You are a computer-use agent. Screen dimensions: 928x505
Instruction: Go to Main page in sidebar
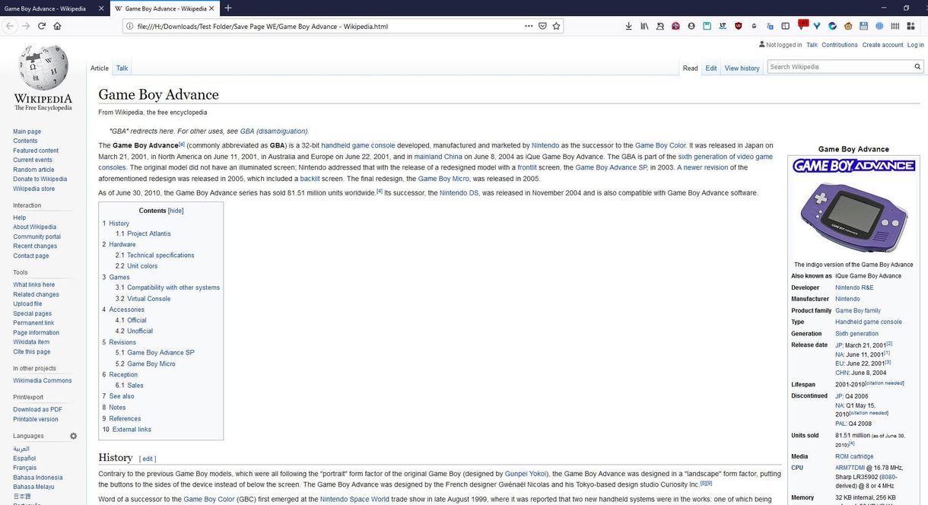(x=27, y=132)
